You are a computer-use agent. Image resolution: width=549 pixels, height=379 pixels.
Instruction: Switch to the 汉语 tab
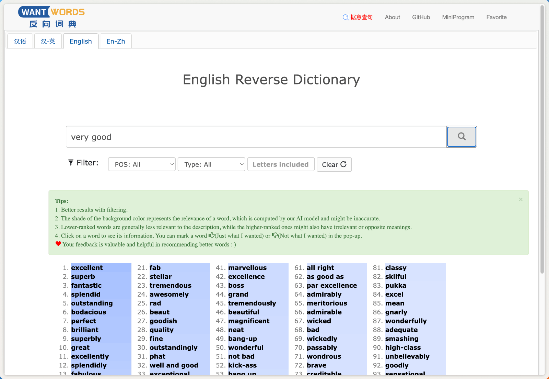[x=20, y=42]
